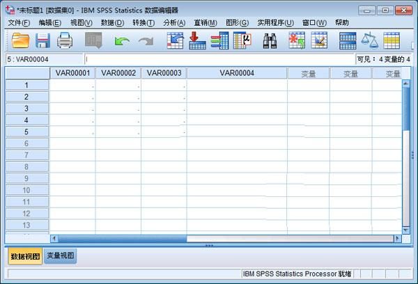Image resolution: width=418 pixels, height=284 pixels.
Task: Close the SPSS data editor window
Action: [x=403, y=10]
